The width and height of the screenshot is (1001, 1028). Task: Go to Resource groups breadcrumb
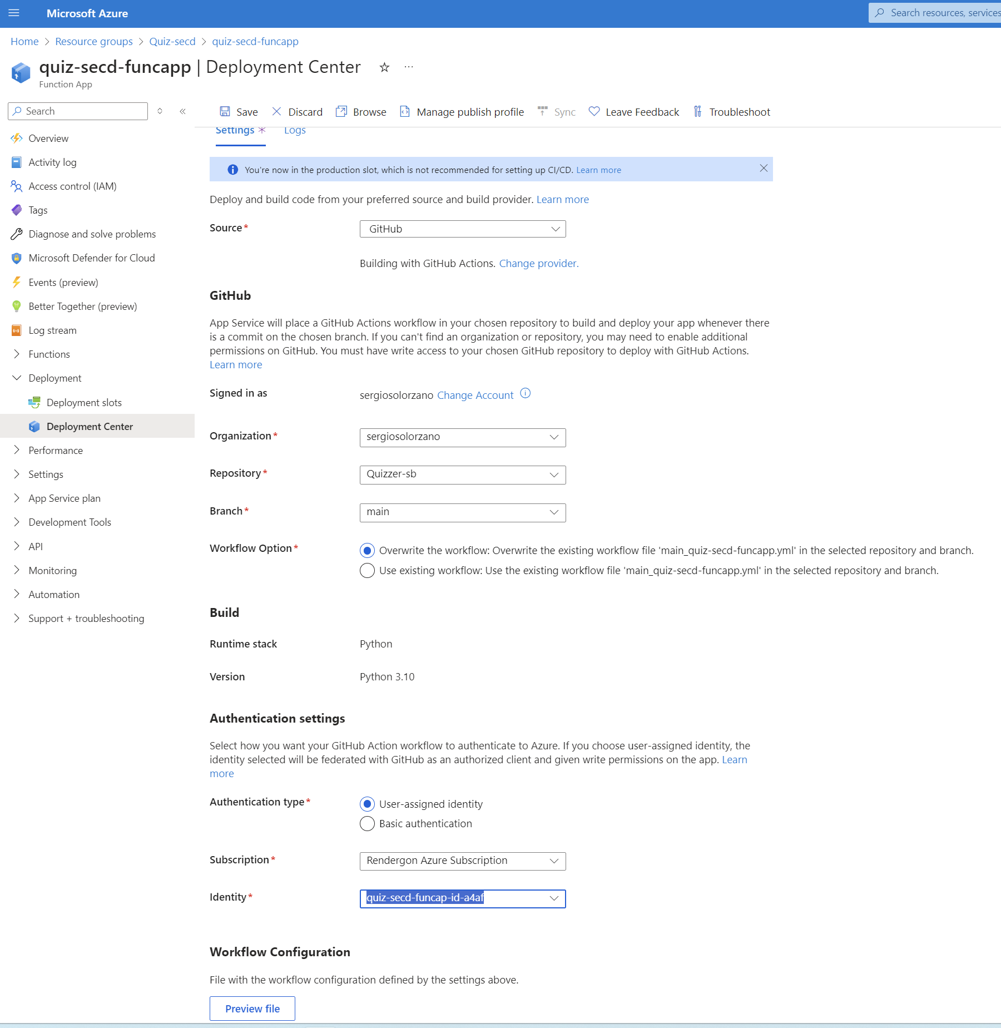tap(94, 42)
